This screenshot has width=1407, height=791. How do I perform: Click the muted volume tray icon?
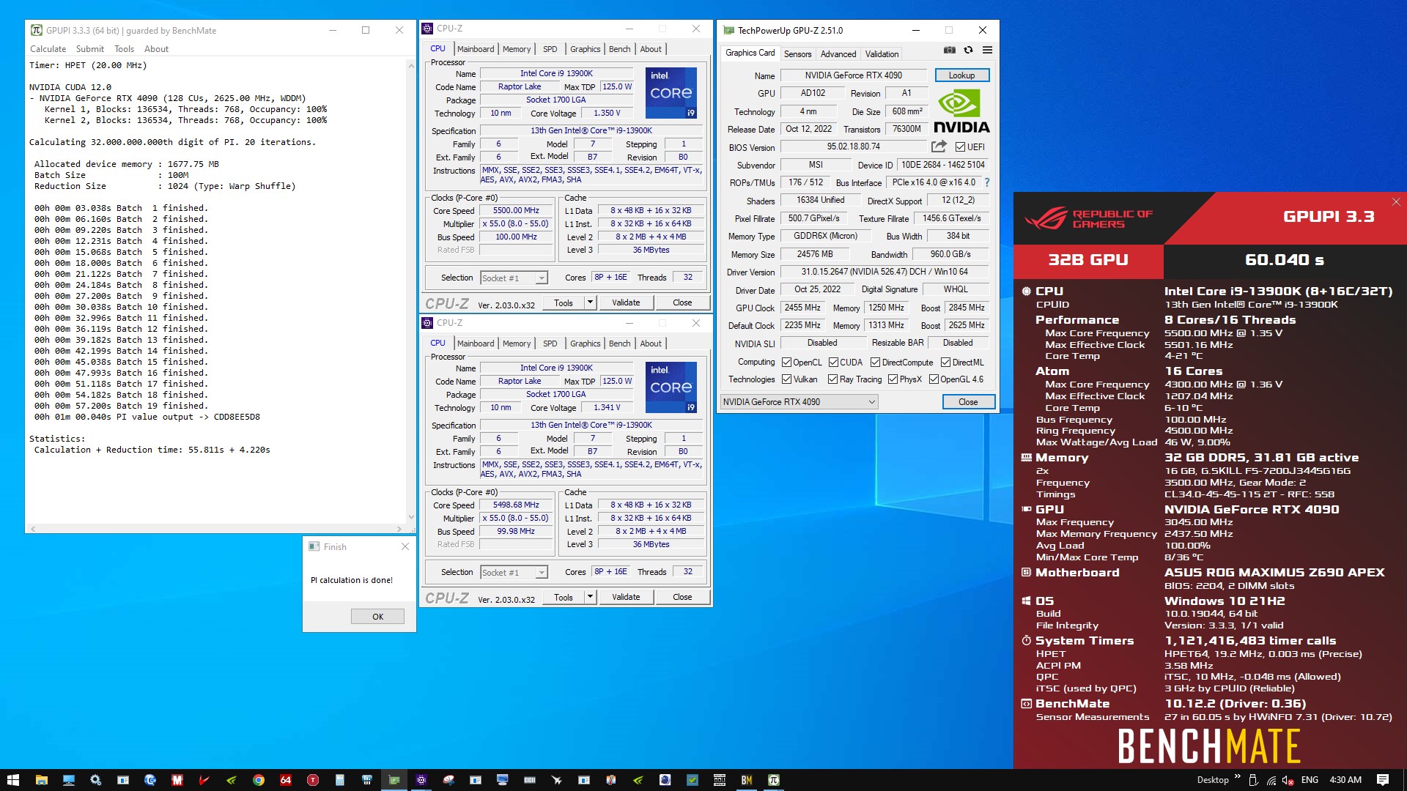point(1289,780)
